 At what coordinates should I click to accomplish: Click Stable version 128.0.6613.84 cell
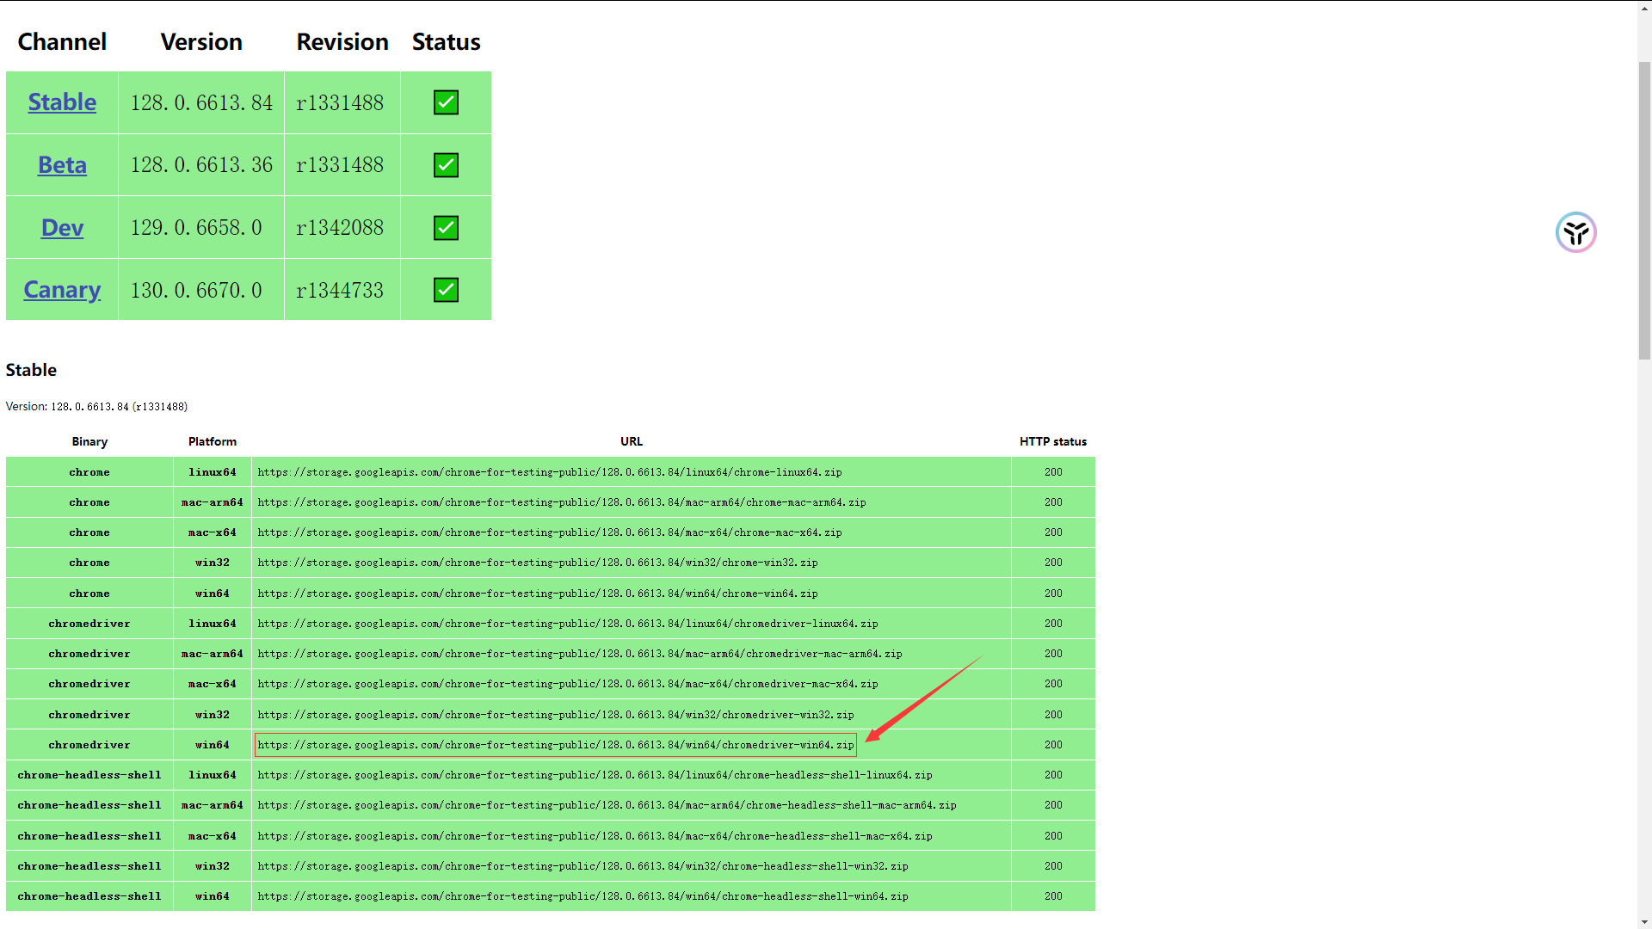[x=201, y=102]
